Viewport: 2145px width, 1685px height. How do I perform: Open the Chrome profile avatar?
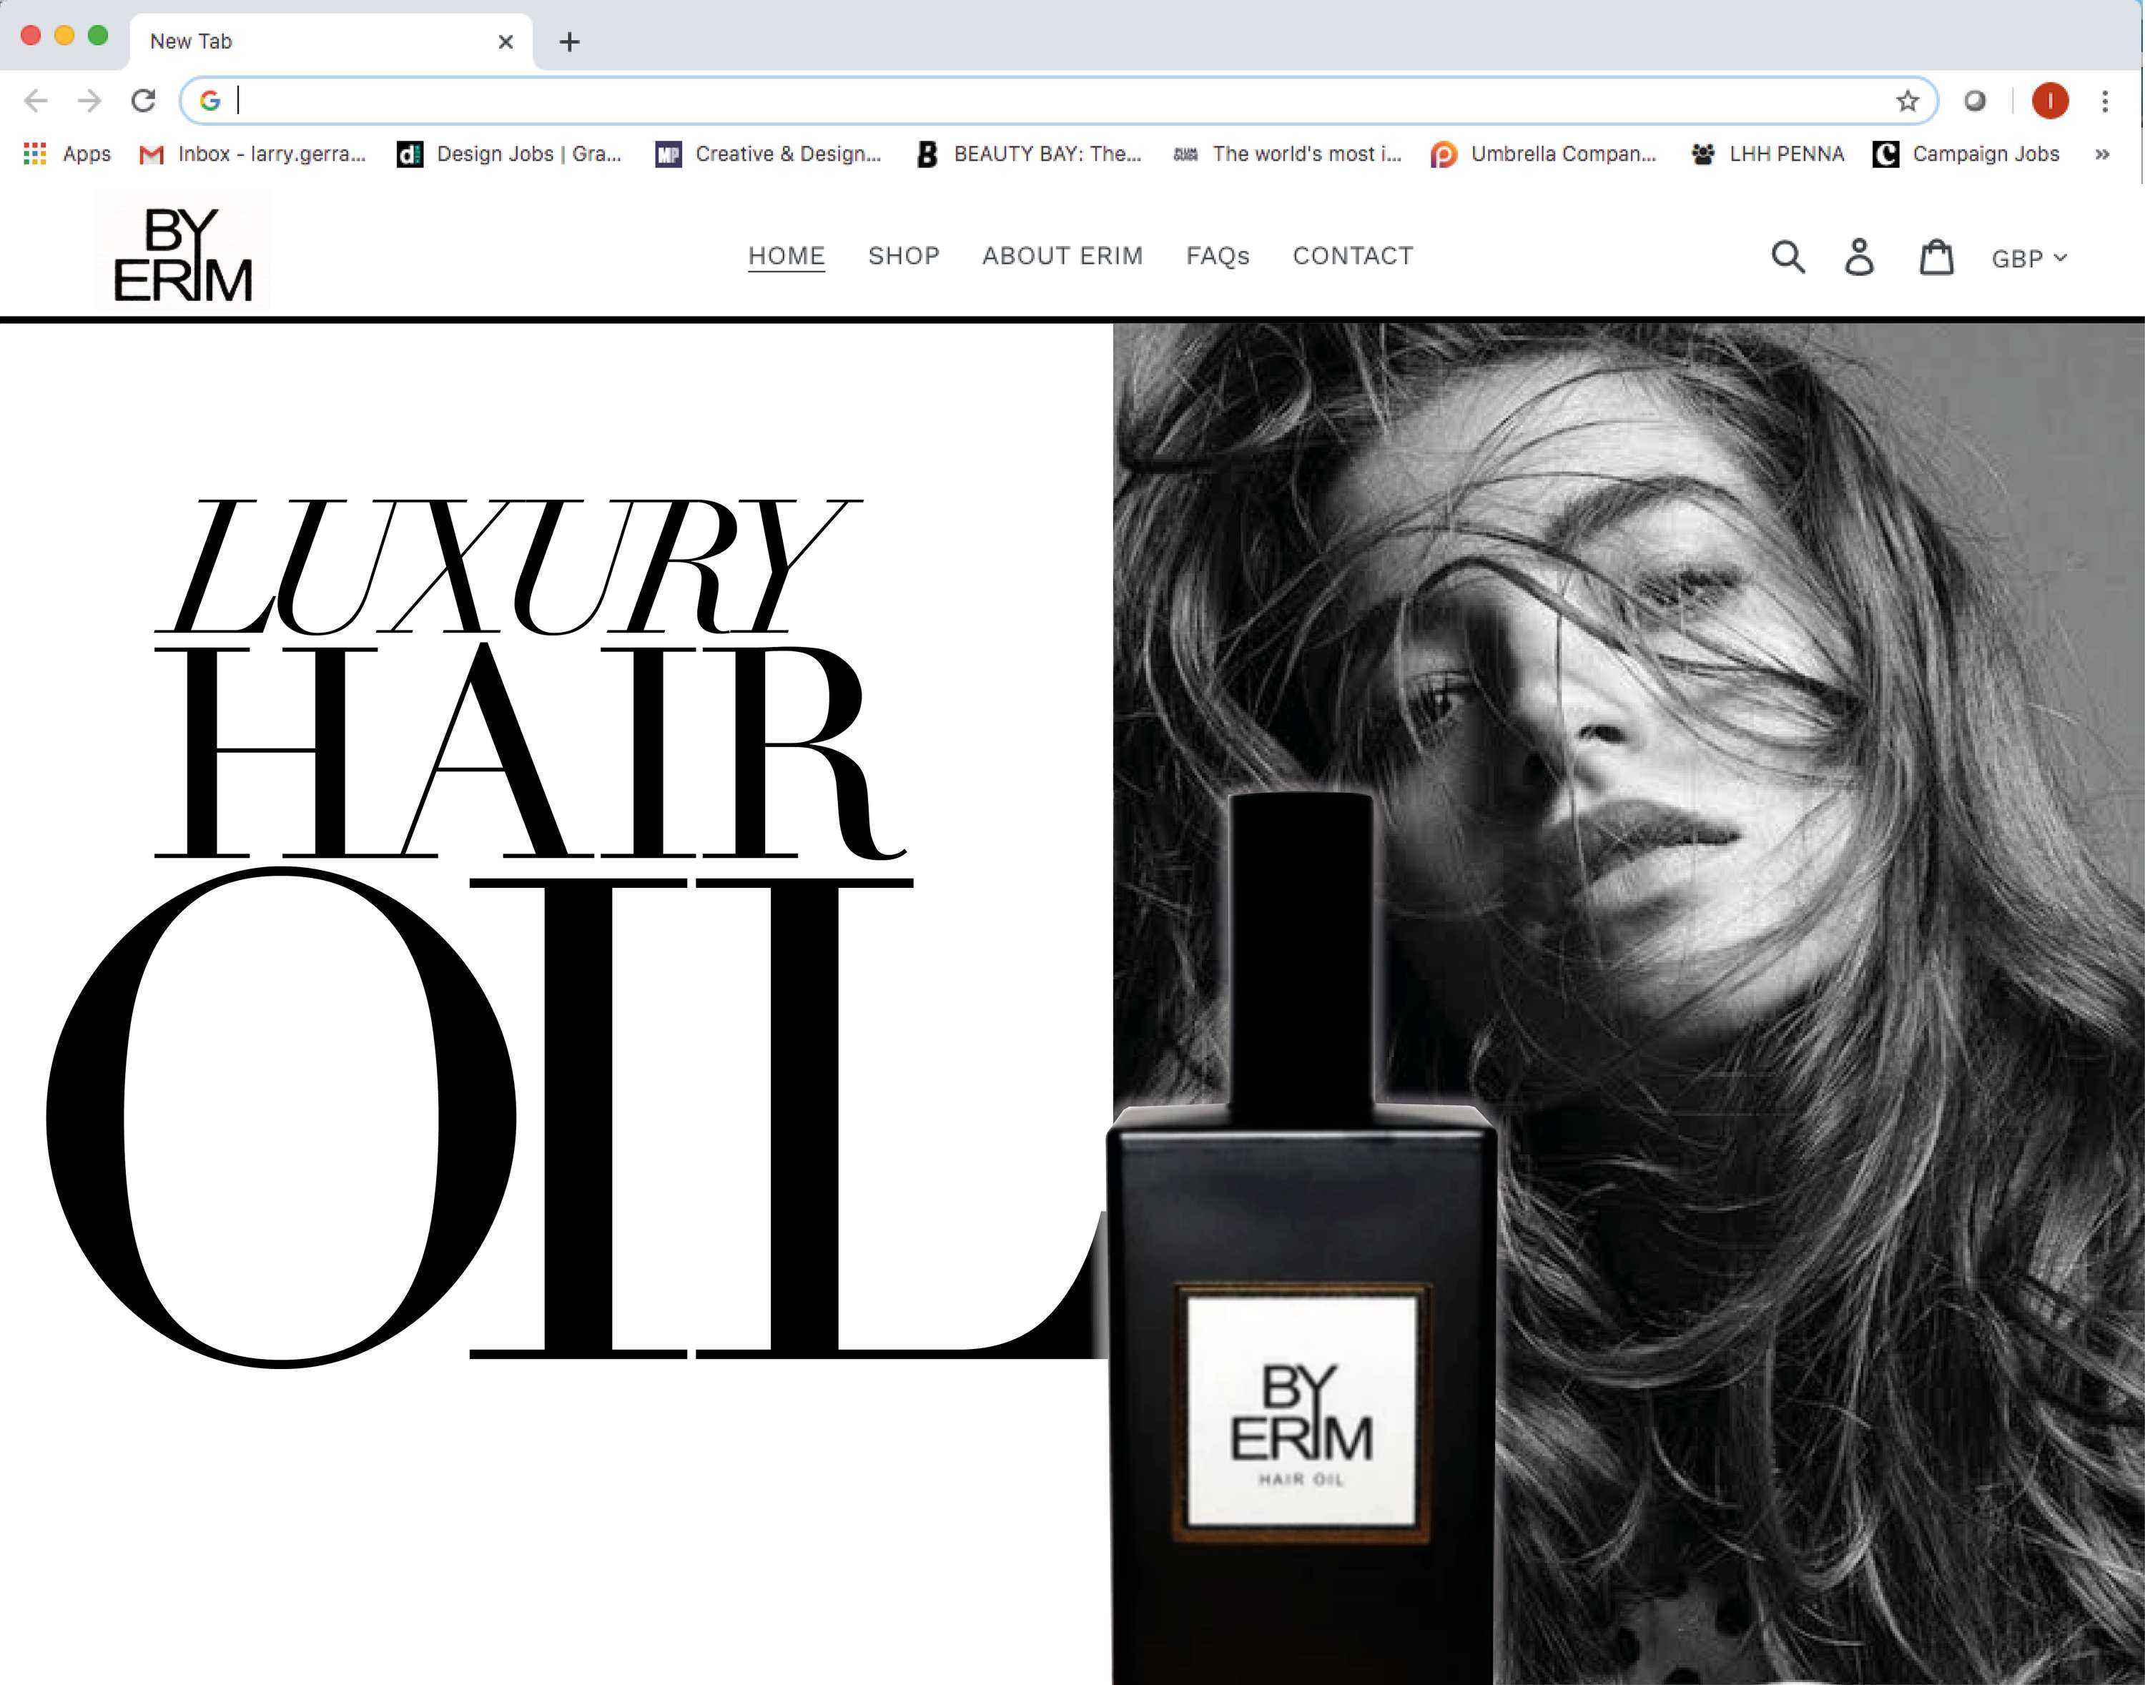(2051, 101)
